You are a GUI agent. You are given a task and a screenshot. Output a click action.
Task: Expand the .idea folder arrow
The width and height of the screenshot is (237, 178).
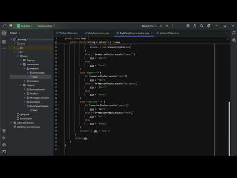coord(14,44)
